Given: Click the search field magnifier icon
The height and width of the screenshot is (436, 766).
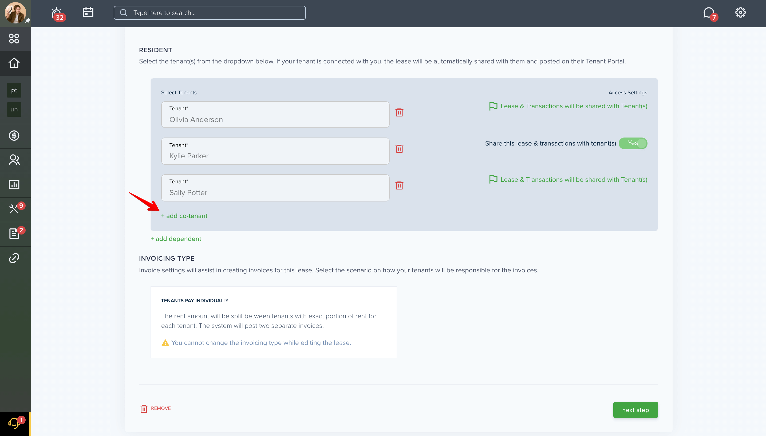Looking at the screenshot, I should click(123, 13).
